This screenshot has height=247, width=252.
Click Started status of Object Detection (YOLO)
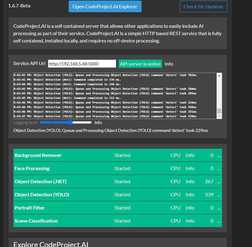(122, 195)
